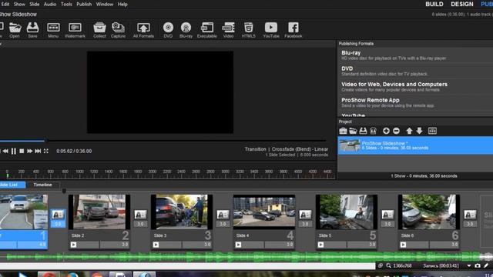This screenshot has height=277, width=493.
Task: Click the save project icon in Project panel
Action: point(363,131)
